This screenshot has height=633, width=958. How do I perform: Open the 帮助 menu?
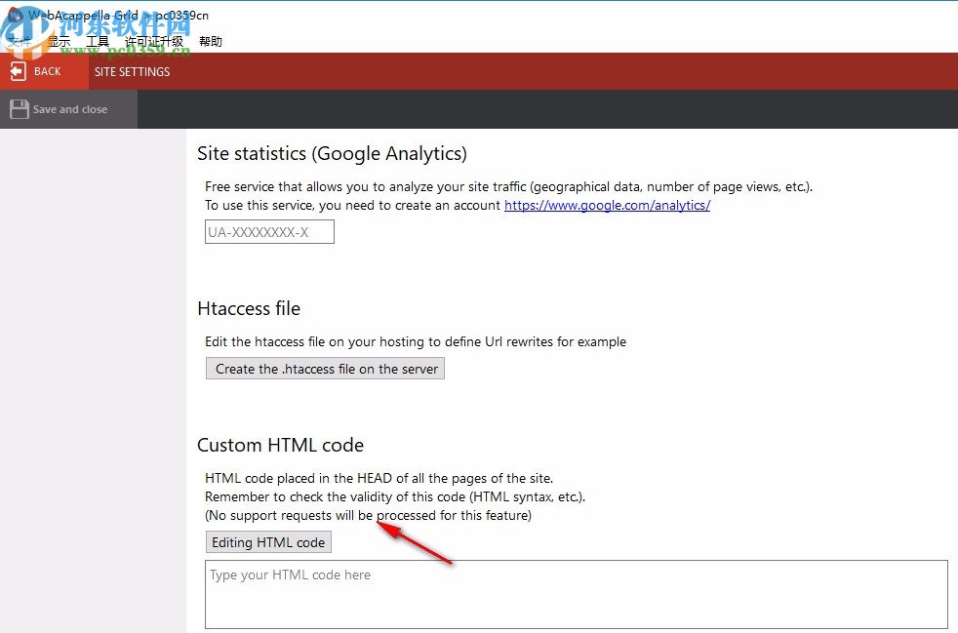coord(211,42)
